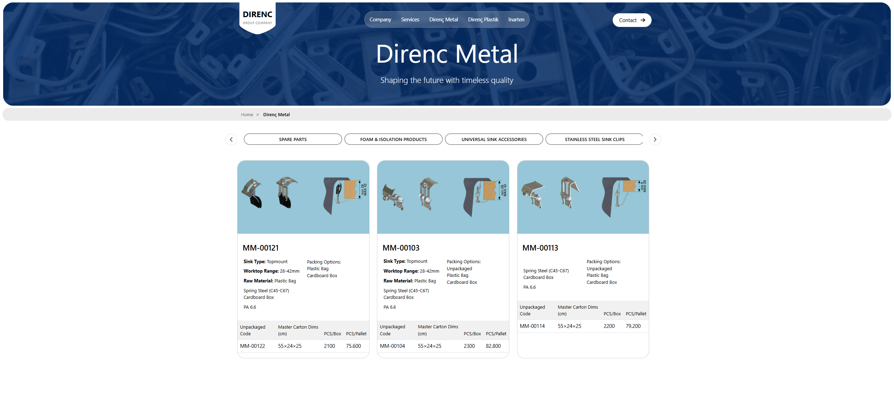This screenshot has height=400, width=894.
Task: Click the 79.200 PCS/Pallet value
Action: point(633,326)
